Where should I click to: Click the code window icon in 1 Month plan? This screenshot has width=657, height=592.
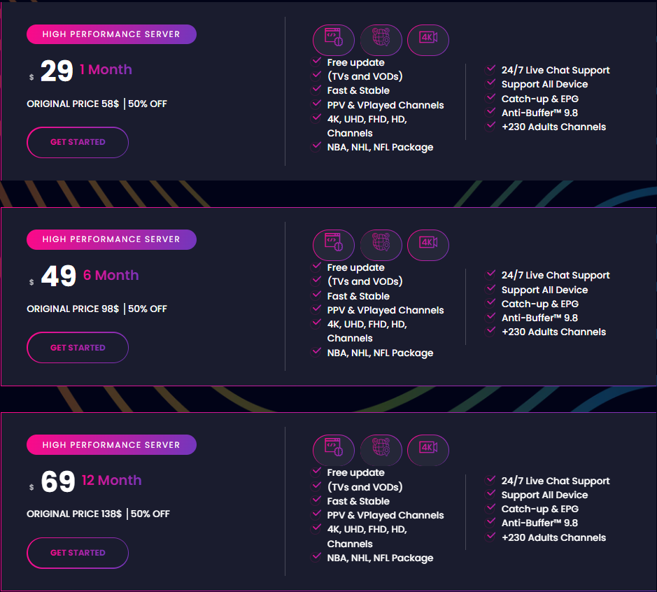pyautogui.click(x=334, y=39)
